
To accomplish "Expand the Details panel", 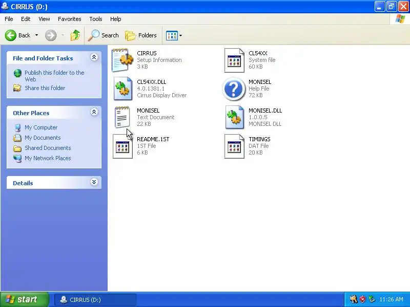I will [x=94, y=182].
